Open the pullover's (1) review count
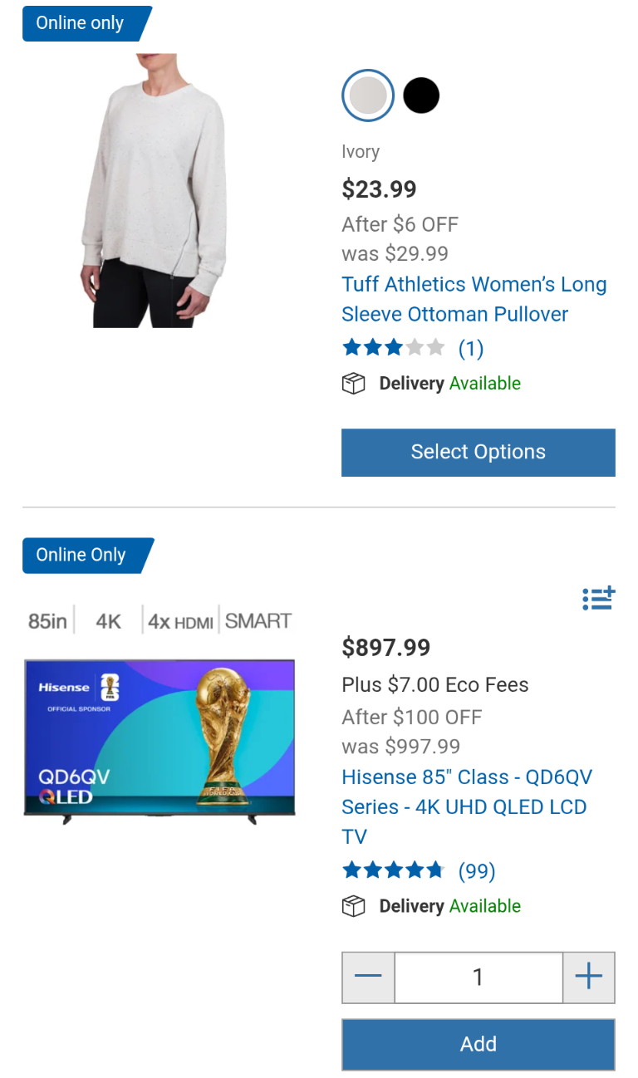 pos(471,348)
